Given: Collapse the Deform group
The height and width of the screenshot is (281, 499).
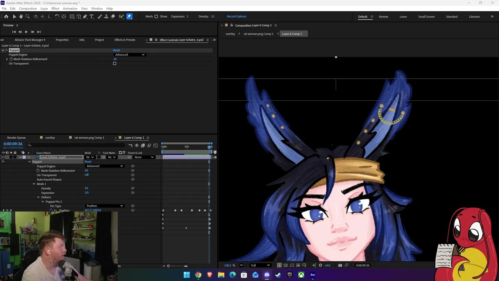Looking at the screenshot, I should click(38, 197).
